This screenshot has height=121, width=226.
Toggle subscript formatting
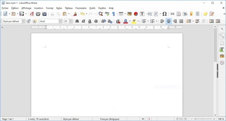(110, 21)
